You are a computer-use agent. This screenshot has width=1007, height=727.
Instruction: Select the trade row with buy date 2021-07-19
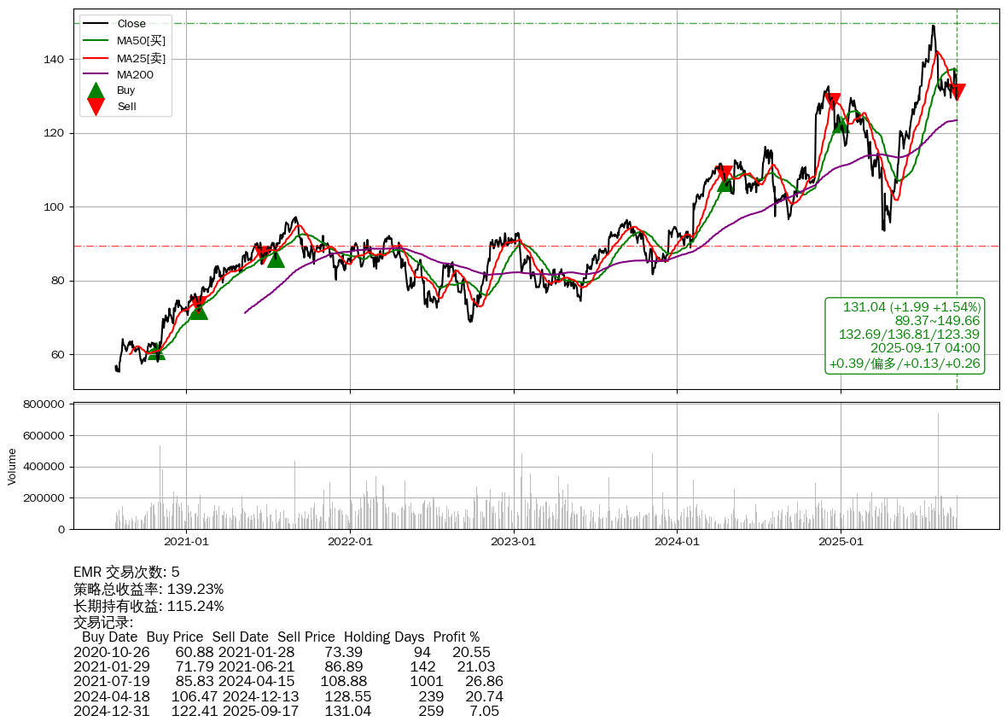[288, 681]
